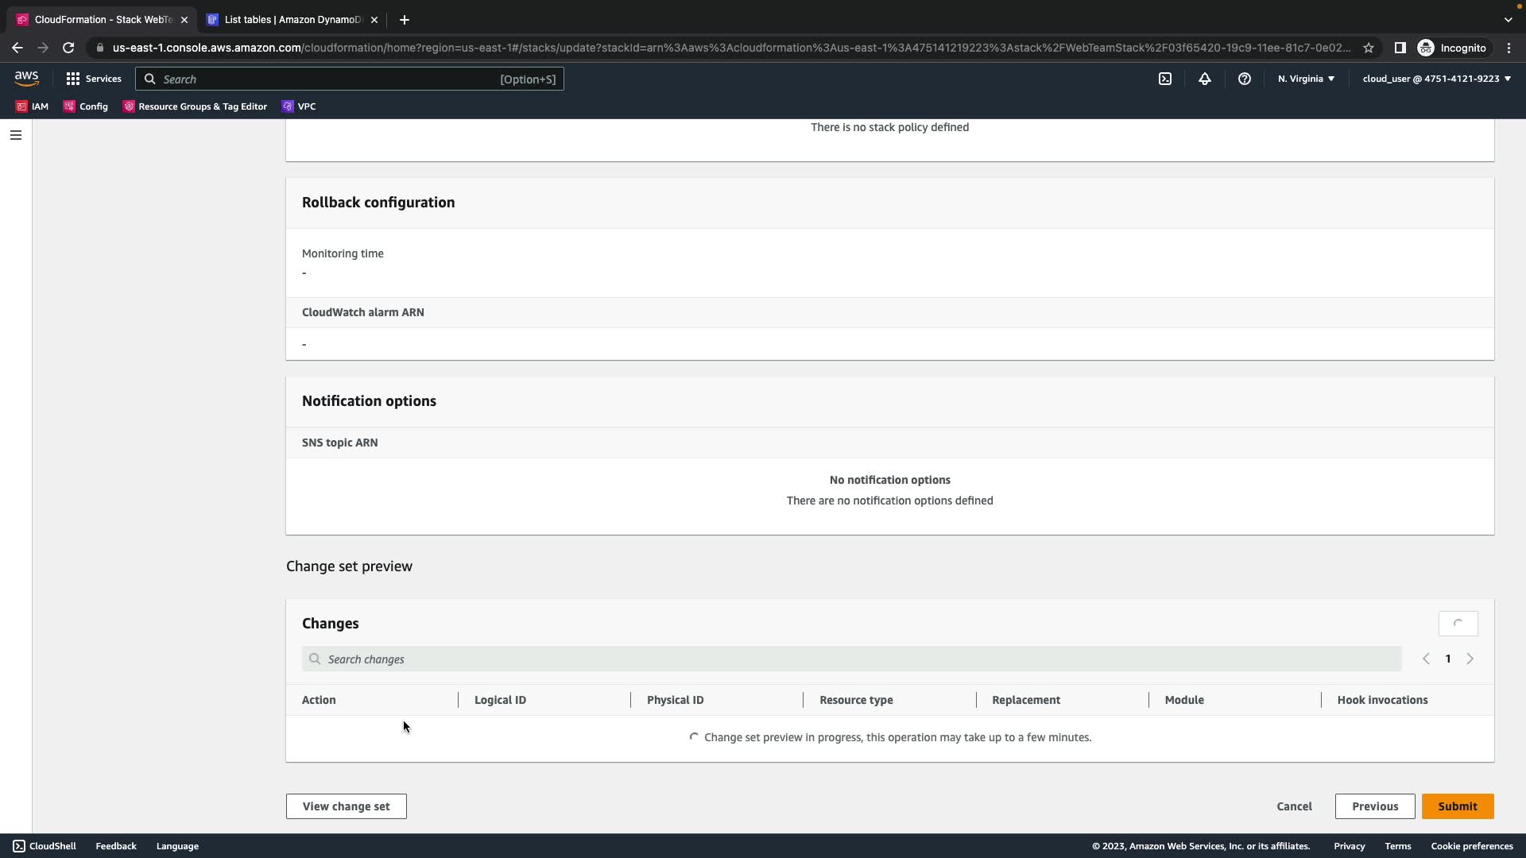Click the refresh changes button
The image size is (1526, 858).
(x=1458, y=624)
